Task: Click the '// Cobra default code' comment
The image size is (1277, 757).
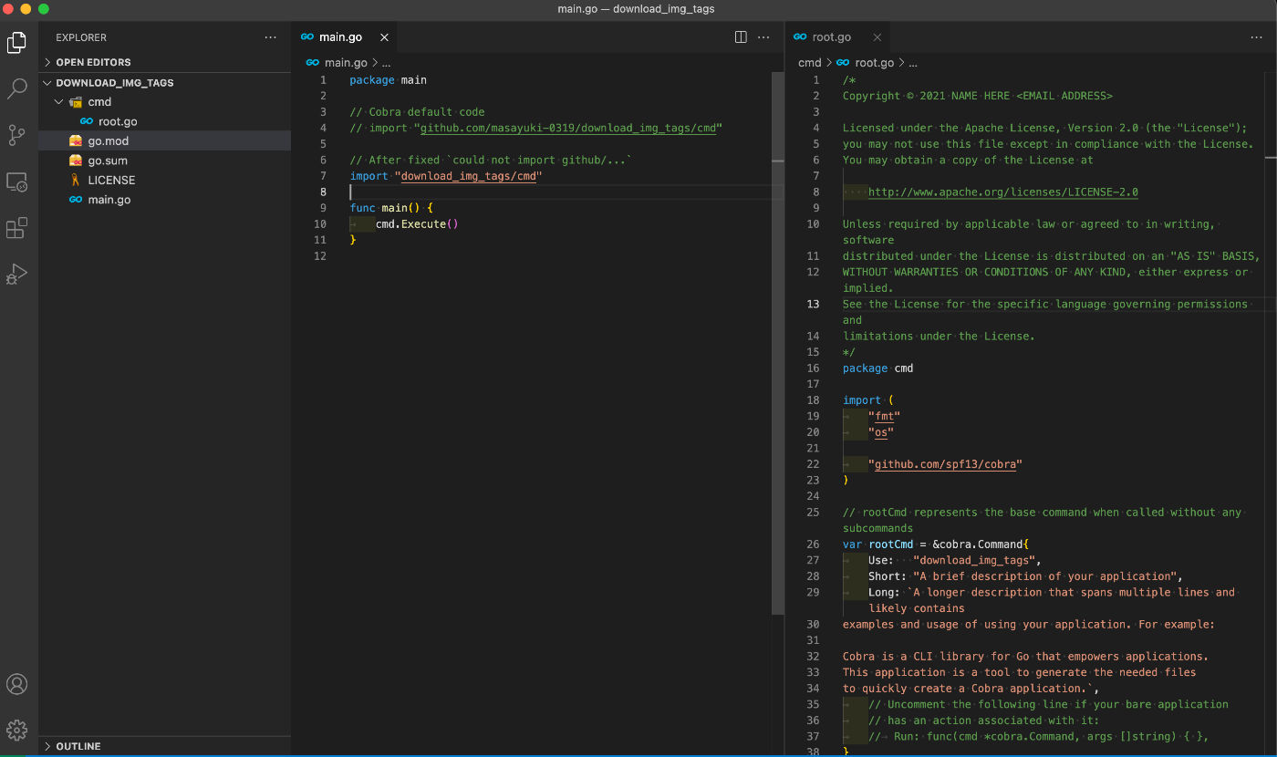Action: [417, 112]
